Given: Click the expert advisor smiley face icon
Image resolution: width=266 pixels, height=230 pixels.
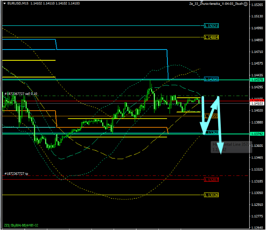Looking at the screenshot, I should click(245, 3).
